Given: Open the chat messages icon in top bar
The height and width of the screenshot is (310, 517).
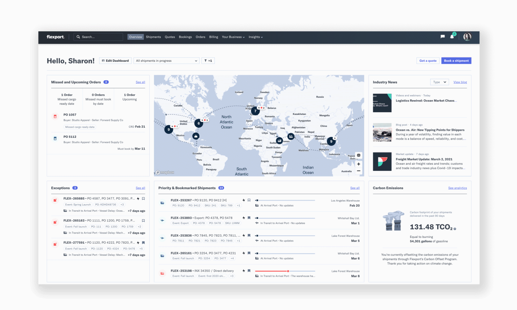Looking at the screenshot, I should [x=442, y=37].
